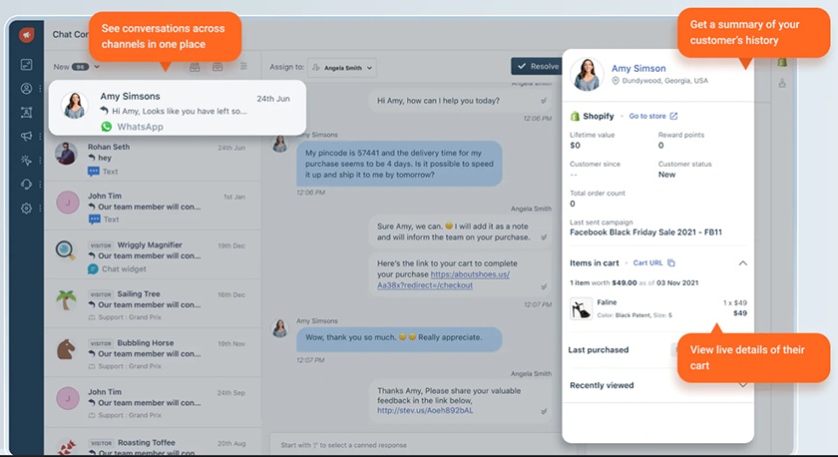Image resolution: width=838 pixels, height=457 pixels.
Task: Open the Assign to Angela Smith dropdown
Action: (342, 68)
